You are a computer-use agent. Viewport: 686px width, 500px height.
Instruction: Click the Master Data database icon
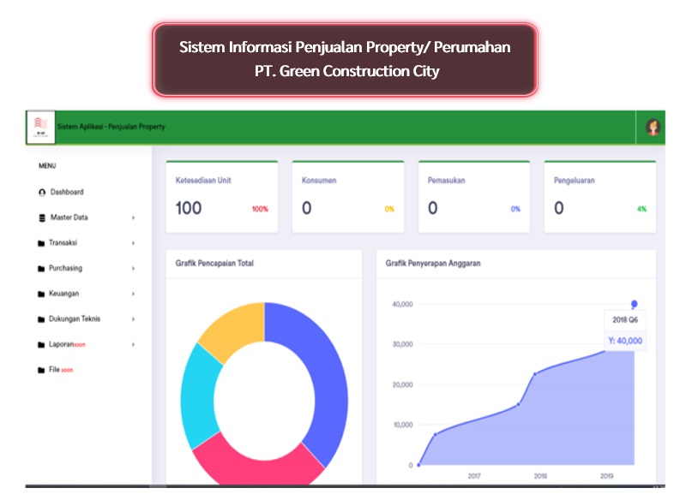coord(42,218)
